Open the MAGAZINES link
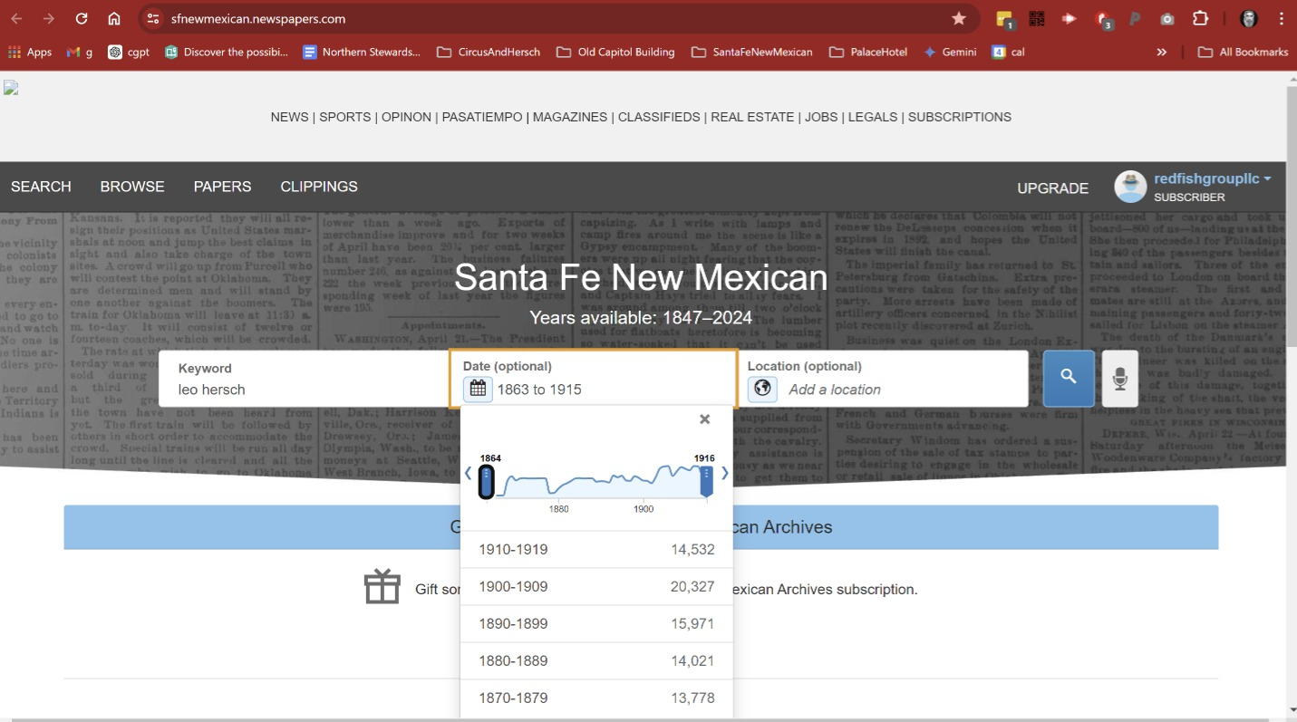This screenshot has height=722, width=1297. 570,117
